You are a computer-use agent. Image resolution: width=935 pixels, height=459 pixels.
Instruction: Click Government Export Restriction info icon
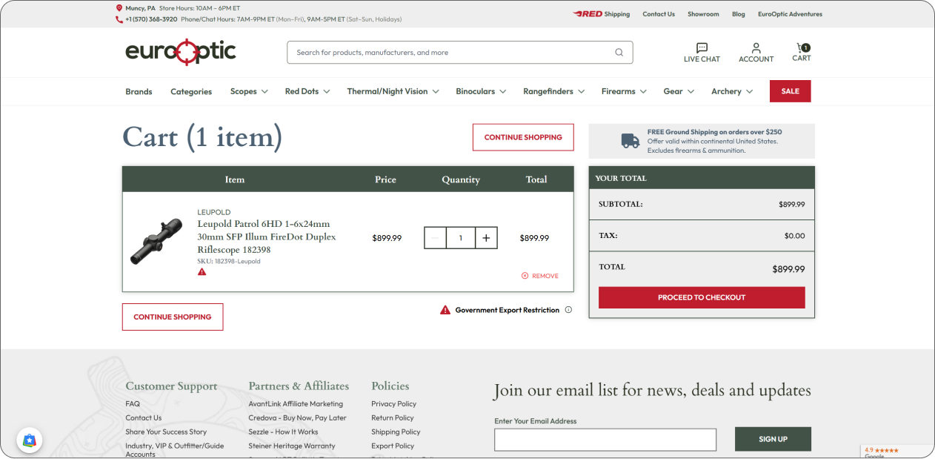tap(568, 310)
